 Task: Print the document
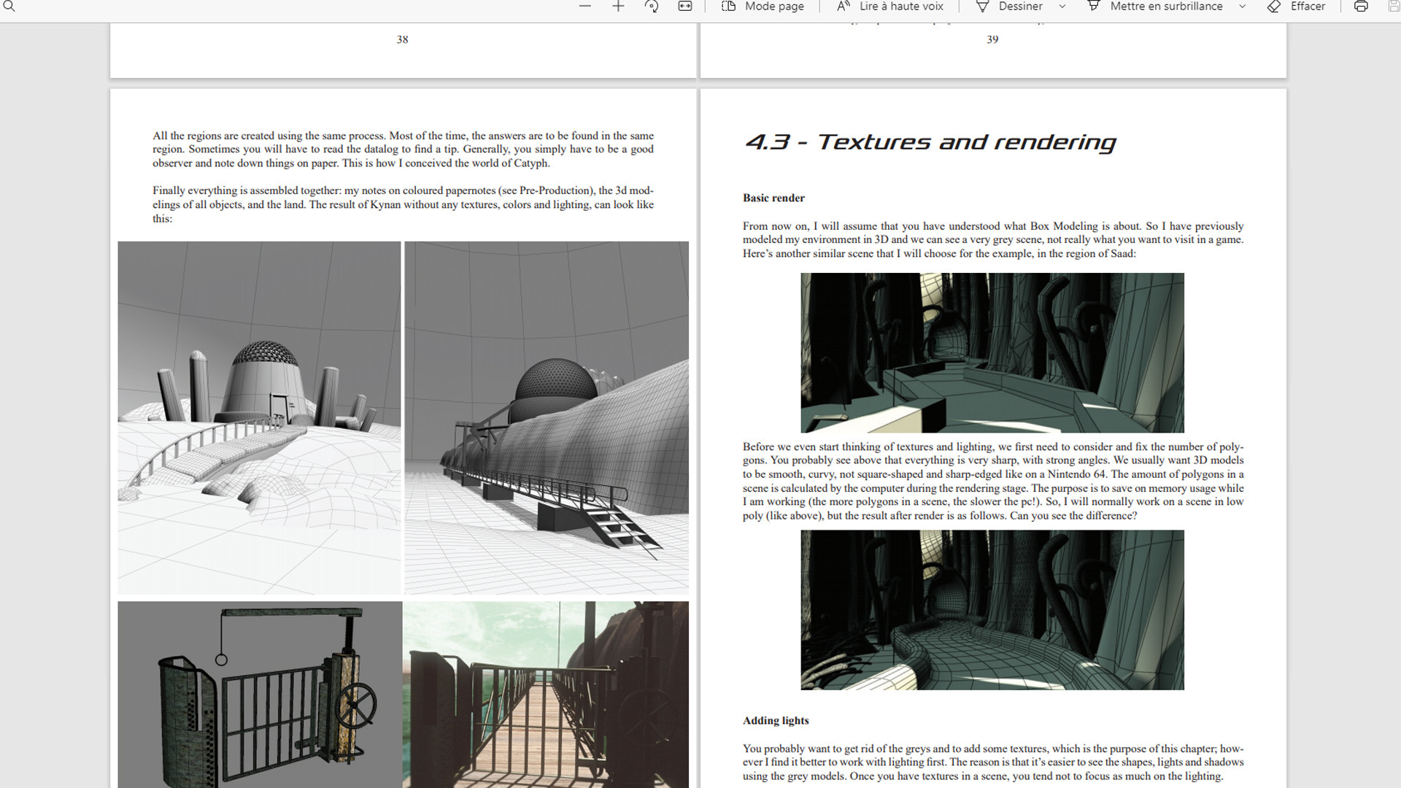tap(1360, 6)
